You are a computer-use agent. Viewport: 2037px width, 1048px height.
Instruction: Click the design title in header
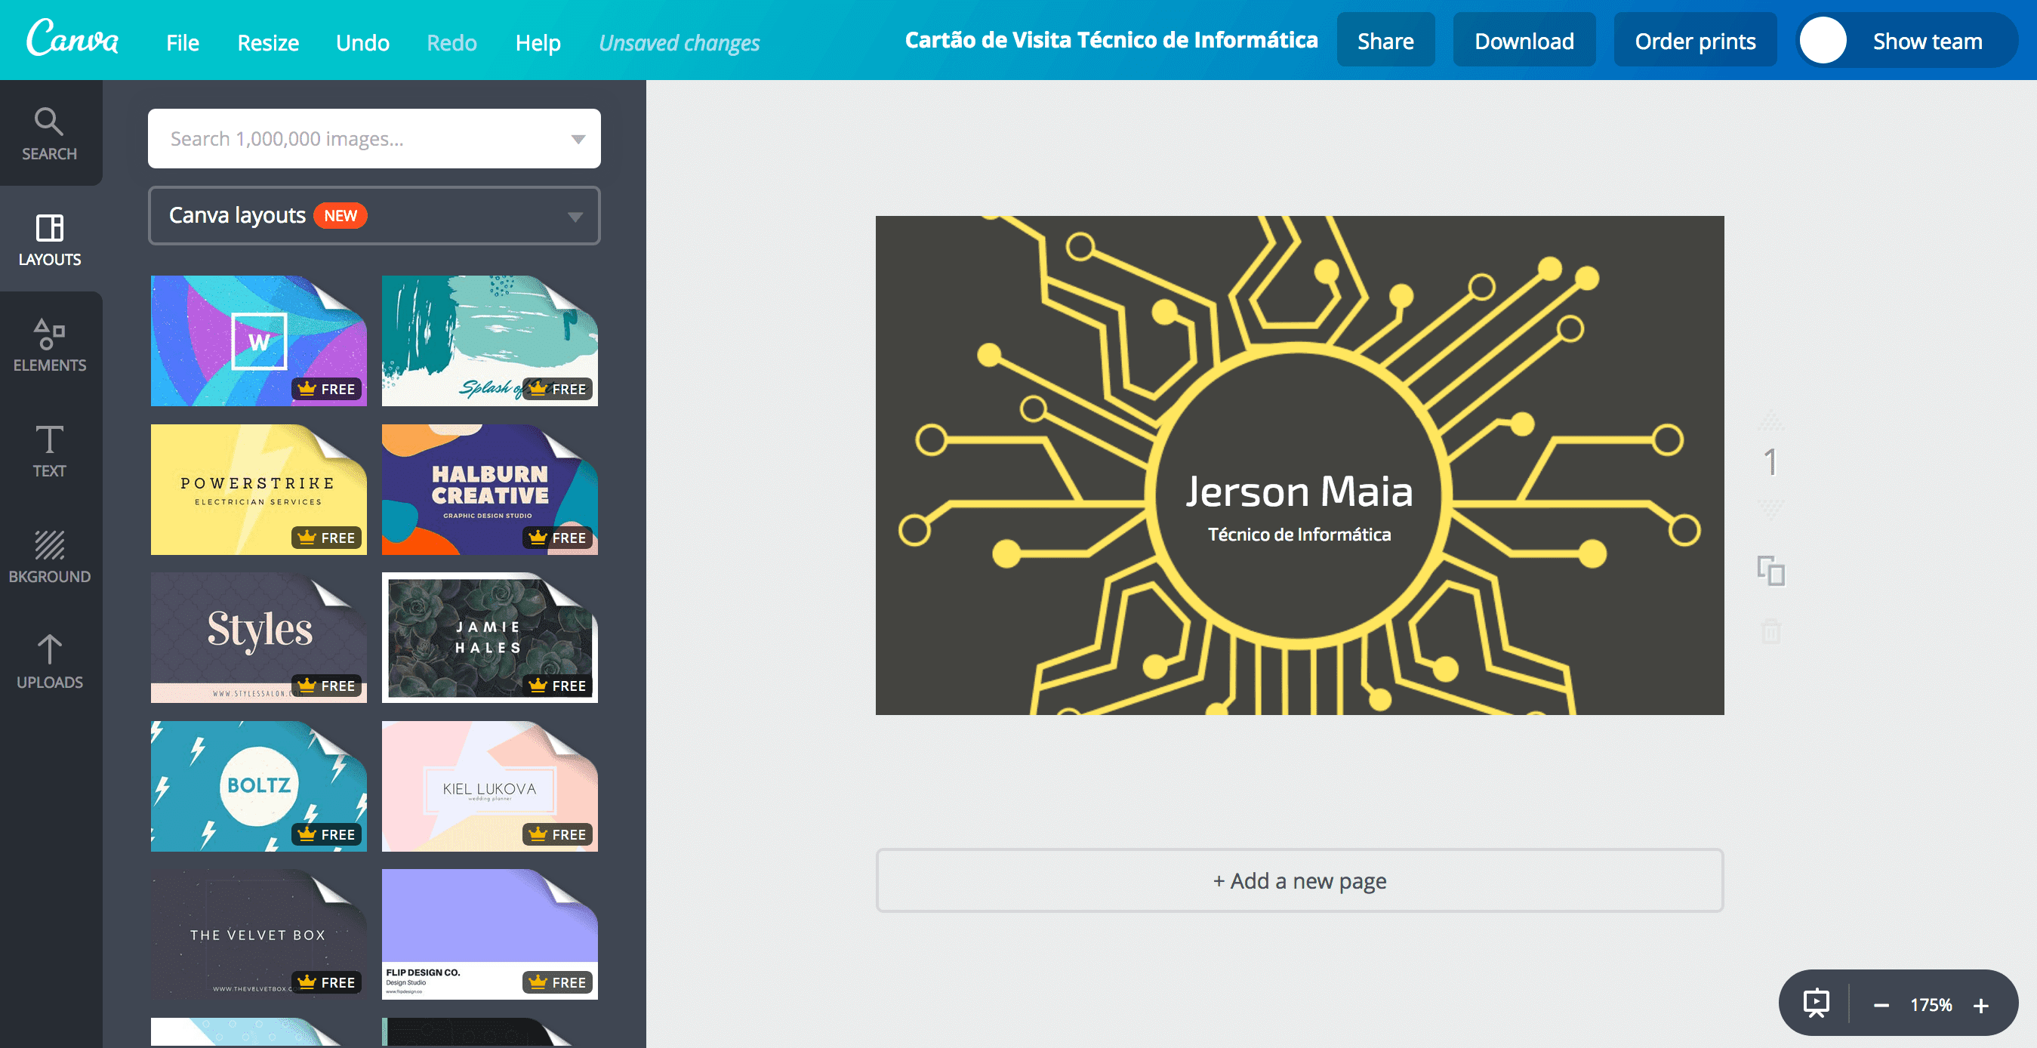(x=1111, y=40)
